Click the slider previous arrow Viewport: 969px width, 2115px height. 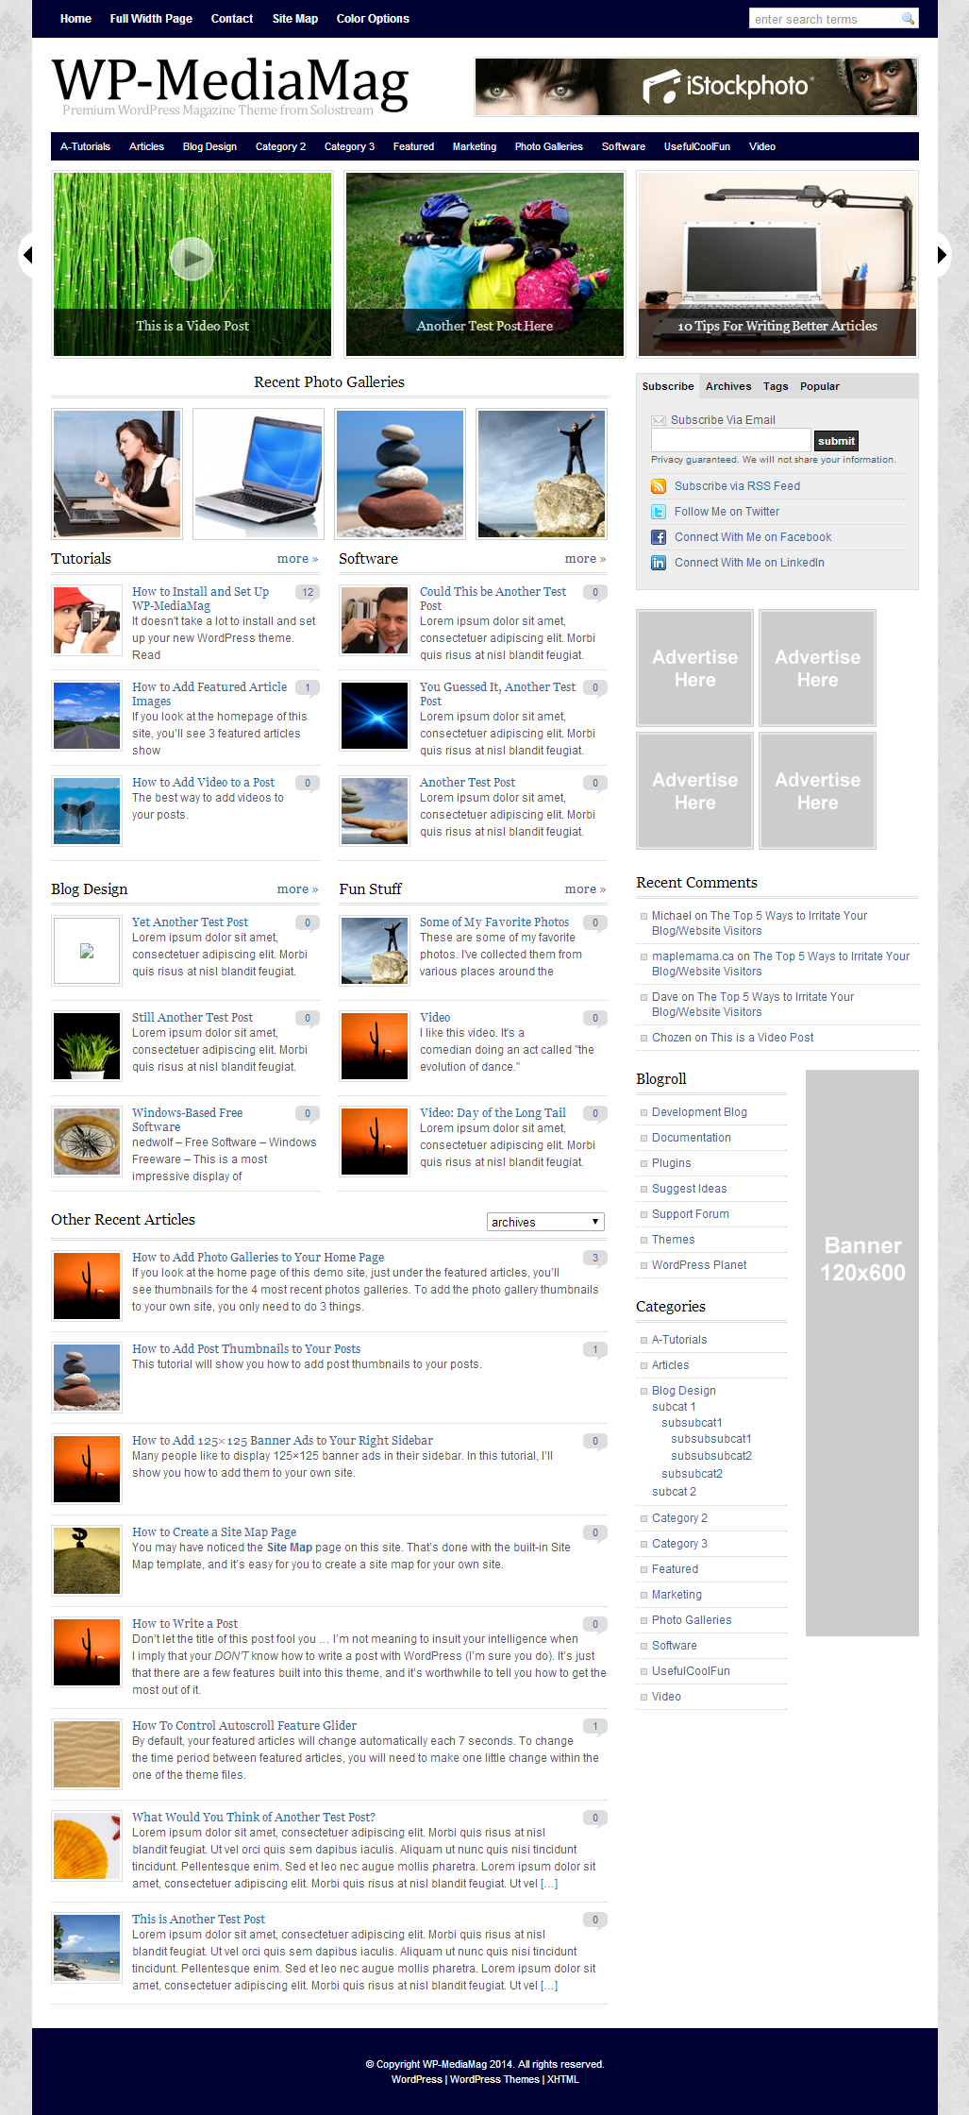(28, 255)
